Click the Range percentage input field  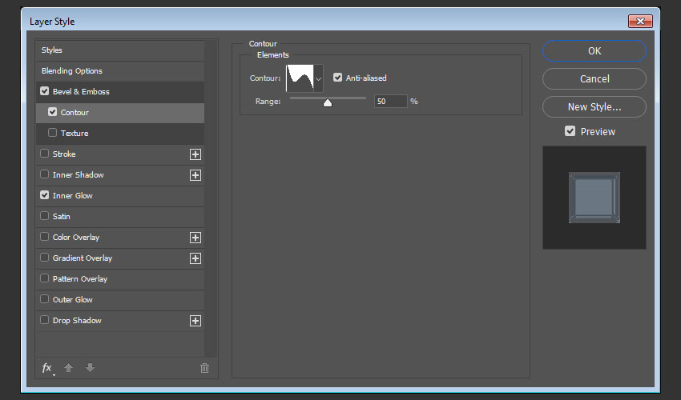pos(389,102)
